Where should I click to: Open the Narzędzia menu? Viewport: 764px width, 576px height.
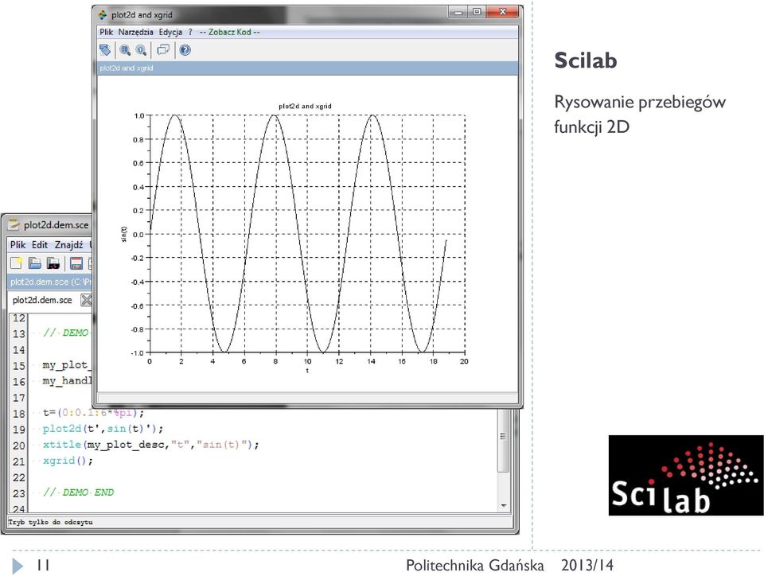click(135, 32)
